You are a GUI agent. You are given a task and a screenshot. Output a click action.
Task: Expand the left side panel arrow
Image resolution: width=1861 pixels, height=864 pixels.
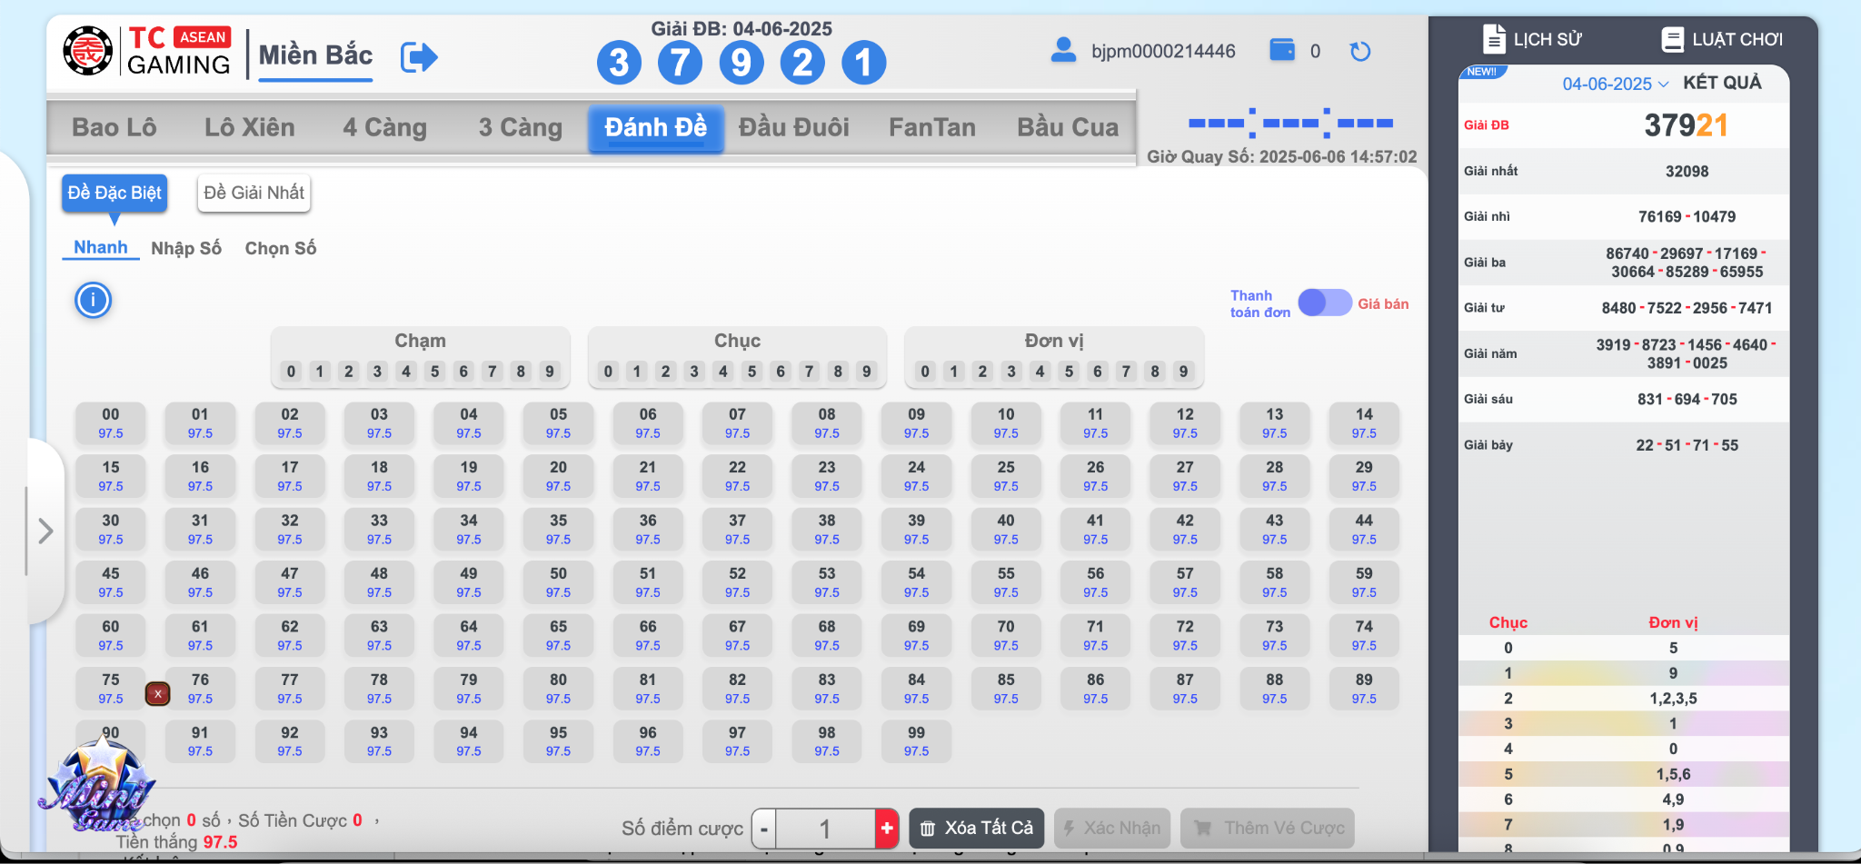tap(45, 531)
